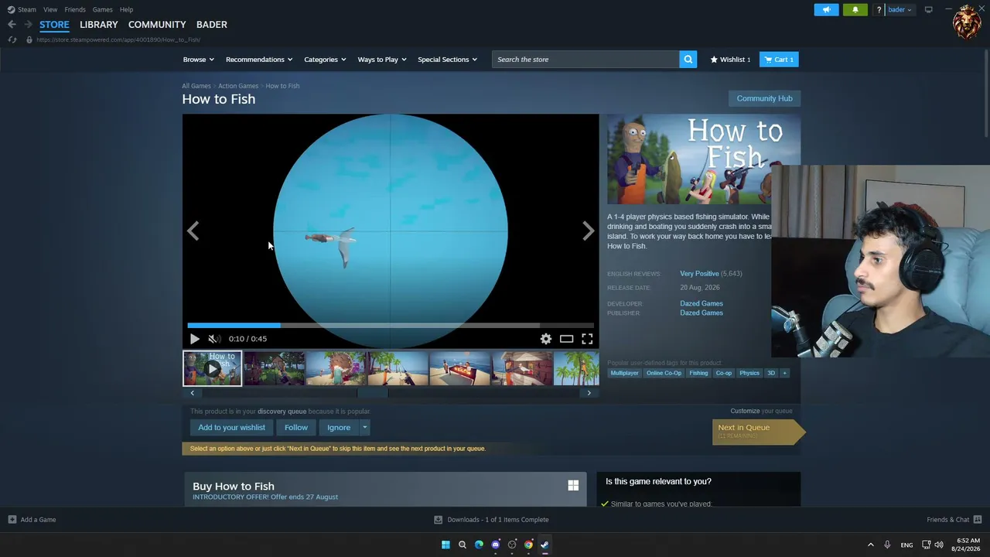Screen dimensions: 990x557
Task: Show previous media with left arrow on video
Action: [193, 231]
